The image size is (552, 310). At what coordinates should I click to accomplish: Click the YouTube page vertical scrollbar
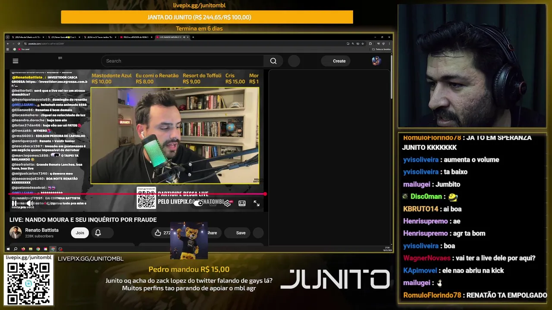click(391, 76)
